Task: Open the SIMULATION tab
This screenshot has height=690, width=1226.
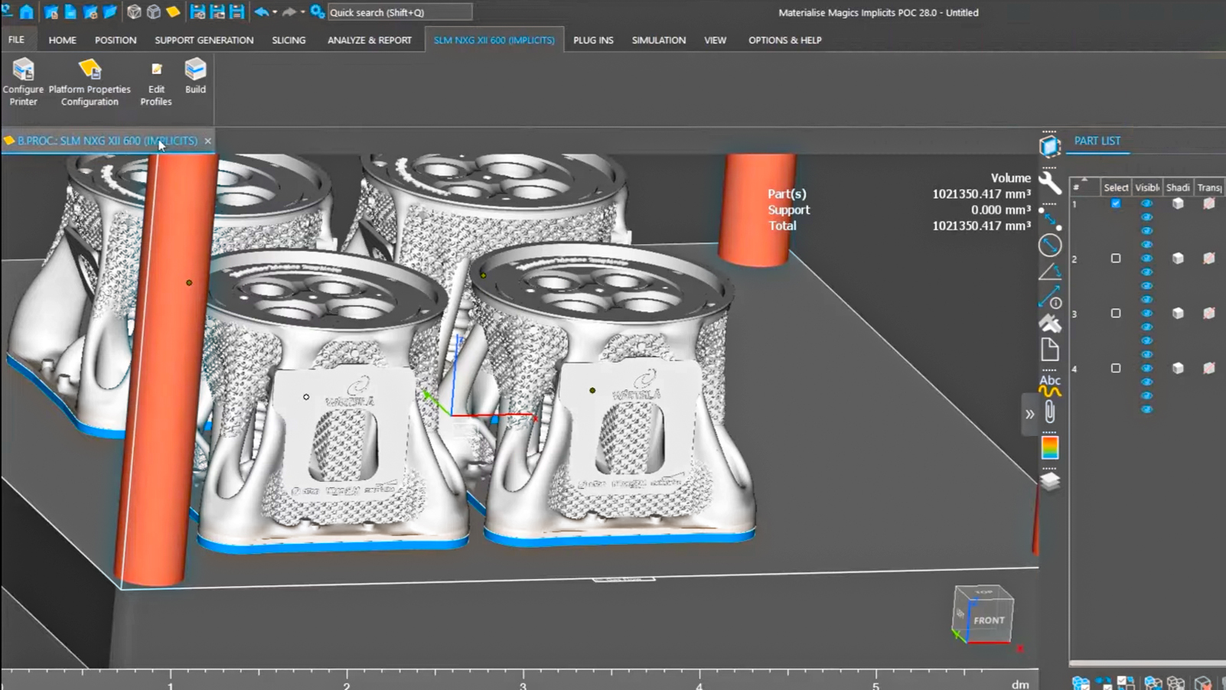Action: (x=658, y=40)
